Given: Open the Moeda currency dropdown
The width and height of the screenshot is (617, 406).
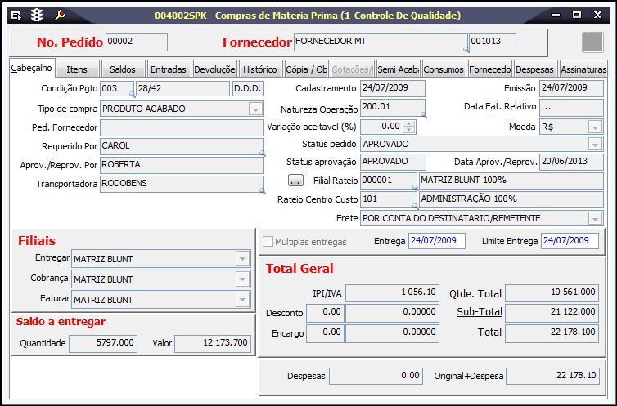Looking at the screenshot, I should pos(595,127).
